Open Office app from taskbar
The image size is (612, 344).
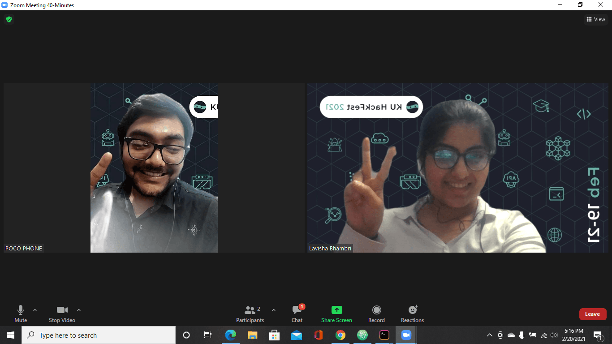(319, 335)
